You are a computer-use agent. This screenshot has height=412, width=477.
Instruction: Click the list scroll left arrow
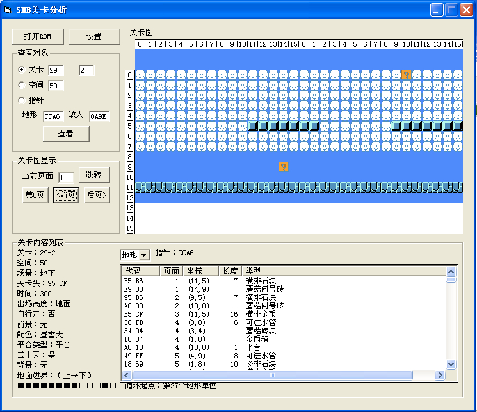point(127,375)
